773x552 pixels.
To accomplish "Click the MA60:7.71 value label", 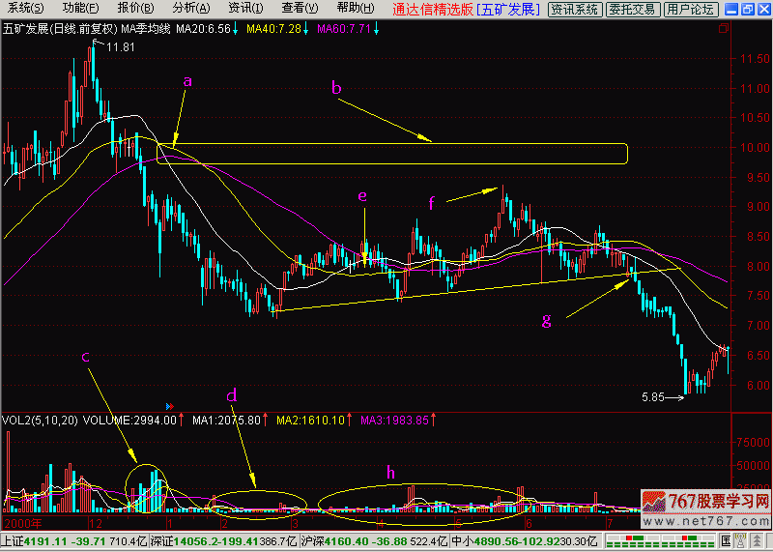I will pos(344,29).
